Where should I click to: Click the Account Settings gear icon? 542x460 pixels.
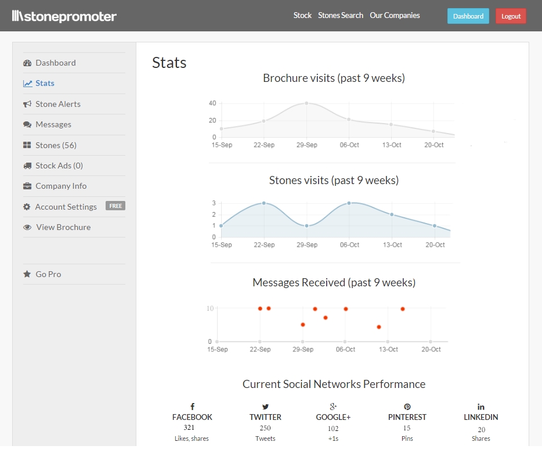point(27,207)
